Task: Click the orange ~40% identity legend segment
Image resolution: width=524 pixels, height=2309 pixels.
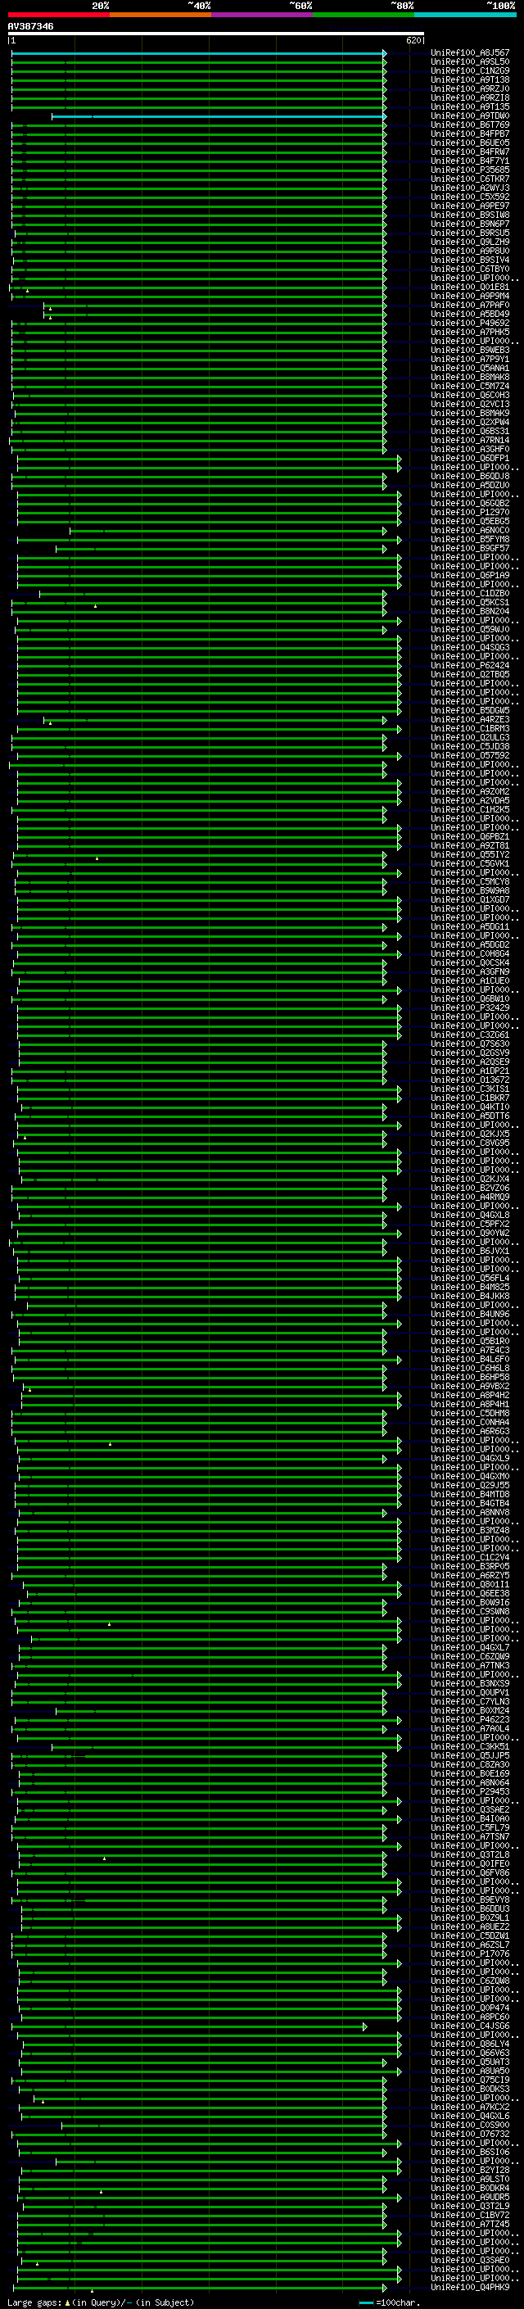Action: coord(160,15)
